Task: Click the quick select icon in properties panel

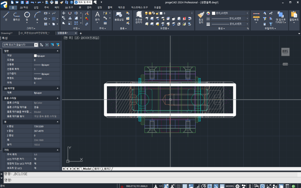Action: (58, 45)
